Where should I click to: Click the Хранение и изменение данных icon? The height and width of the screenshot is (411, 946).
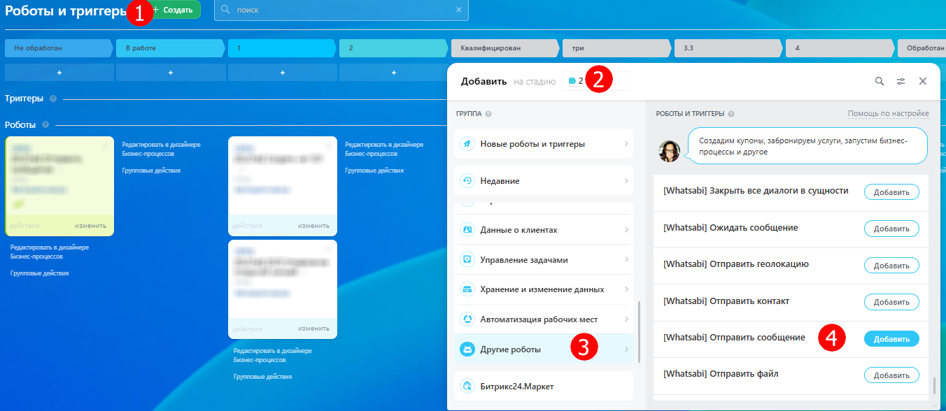(467, 289)
